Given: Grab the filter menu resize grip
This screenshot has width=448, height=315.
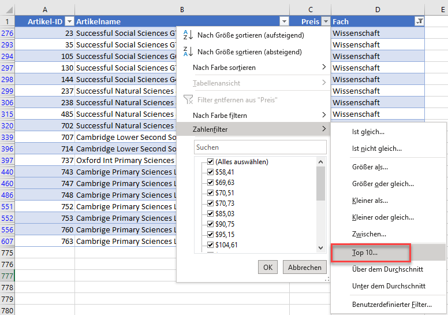Looking at the screenshot, I should click(x=327, y=279).
